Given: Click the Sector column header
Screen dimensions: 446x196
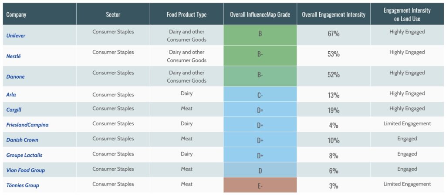Looking at the screenshot, I should [x=113, y=14].
